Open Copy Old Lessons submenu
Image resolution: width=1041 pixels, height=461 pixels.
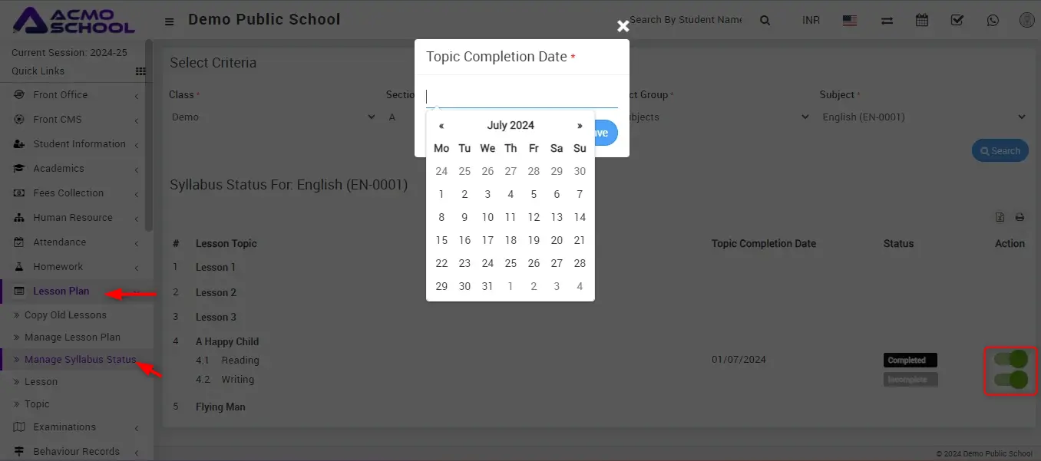click(x=65, y=315)
